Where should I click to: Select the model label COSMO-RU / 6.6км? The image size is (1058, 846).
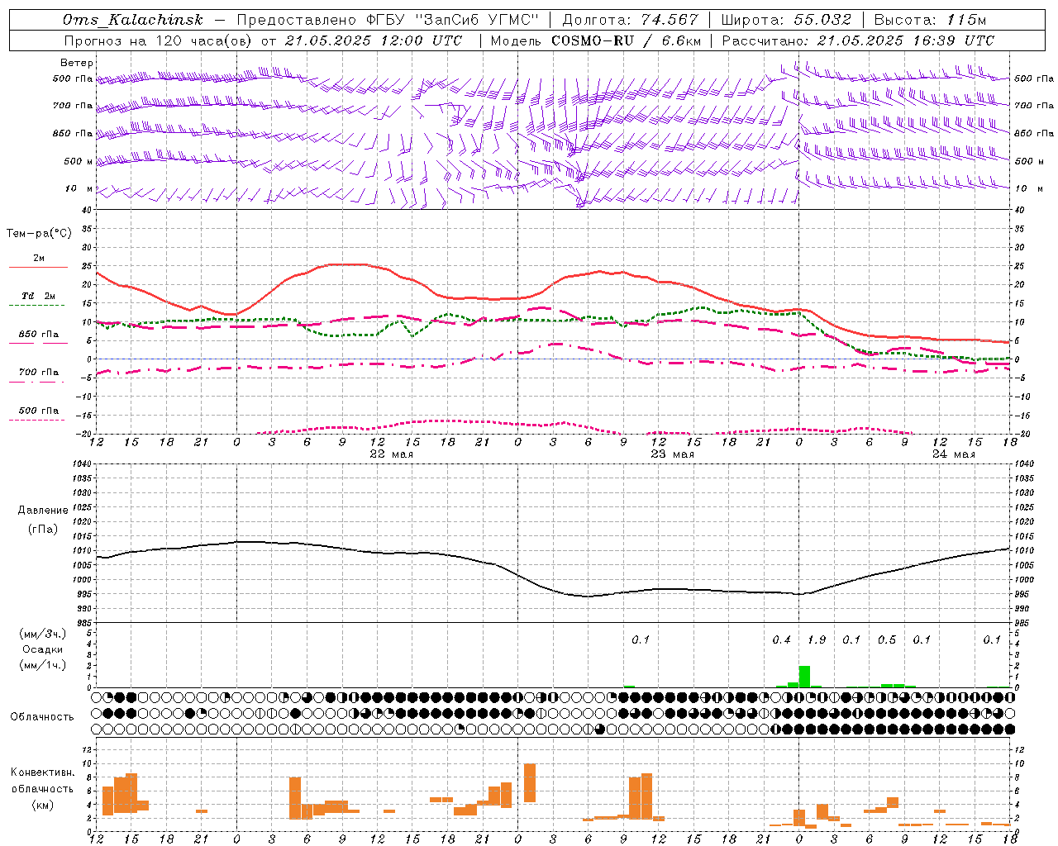pos(626,40)
